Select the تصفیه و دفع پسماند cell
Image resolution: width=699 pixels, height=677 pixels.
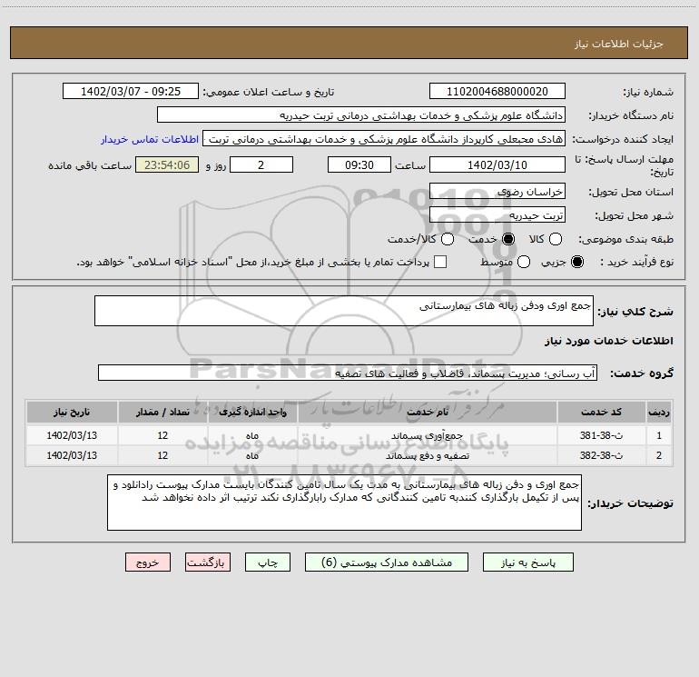pos(428,455)
